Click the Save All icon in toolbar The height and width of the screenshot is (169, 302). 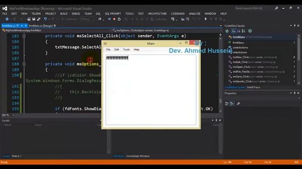(x=39, y=19)
